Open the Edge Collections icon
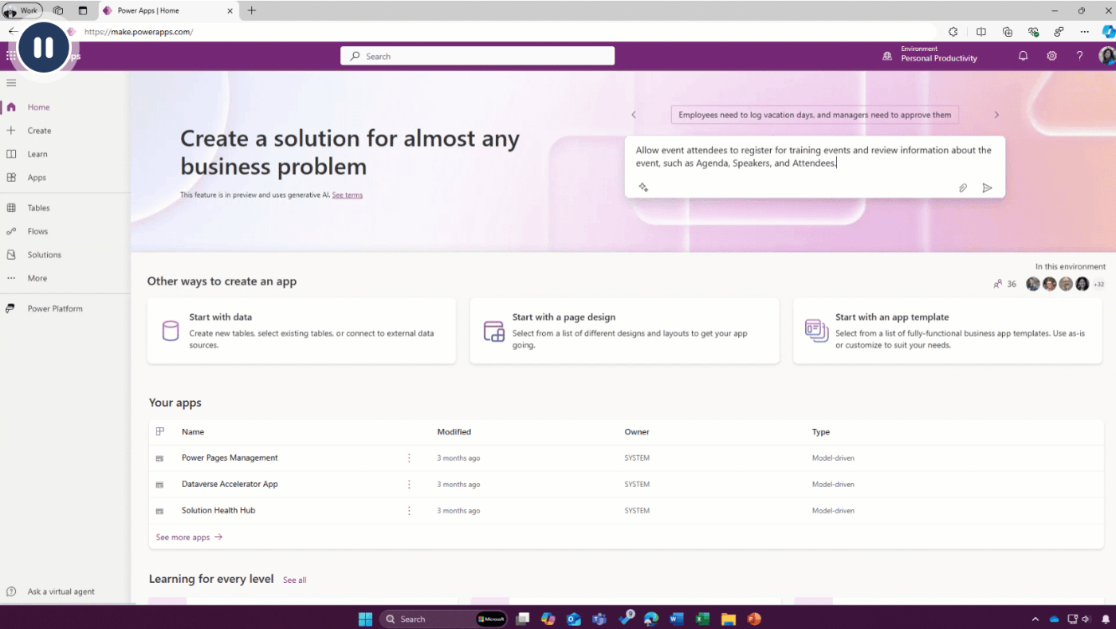Viewport: 1116px width, 629px height. click(1008, 32)
